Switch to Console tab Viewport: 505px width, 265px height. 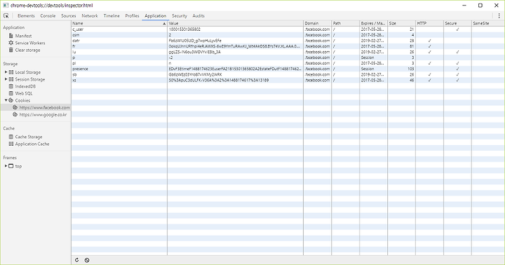pos(48,16)
